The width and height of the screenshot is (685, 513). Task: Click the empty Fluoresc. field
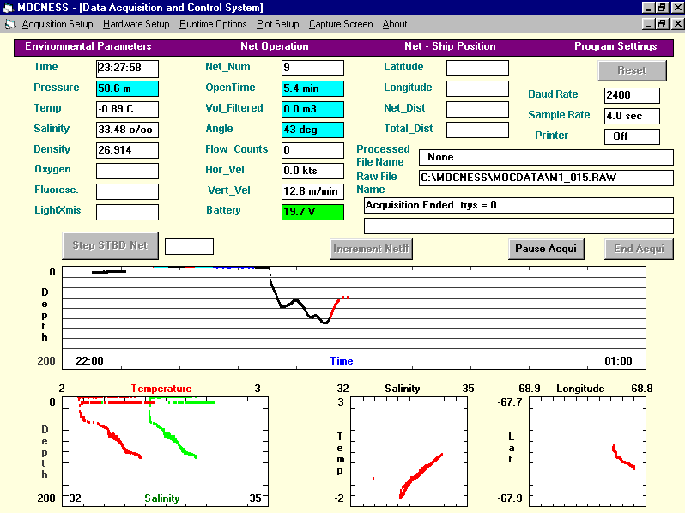(127, 191)
